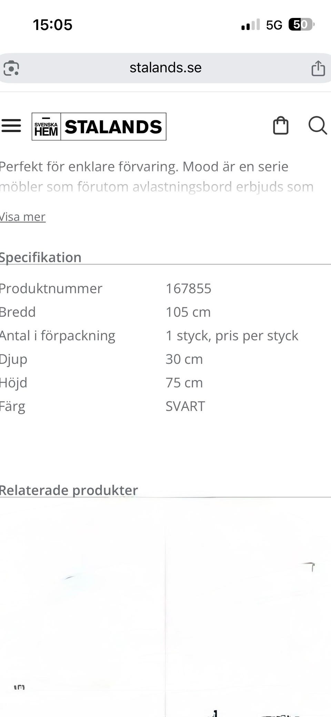Tap the SVART color value
Viewport: 331px width, 717px height.
185,407
